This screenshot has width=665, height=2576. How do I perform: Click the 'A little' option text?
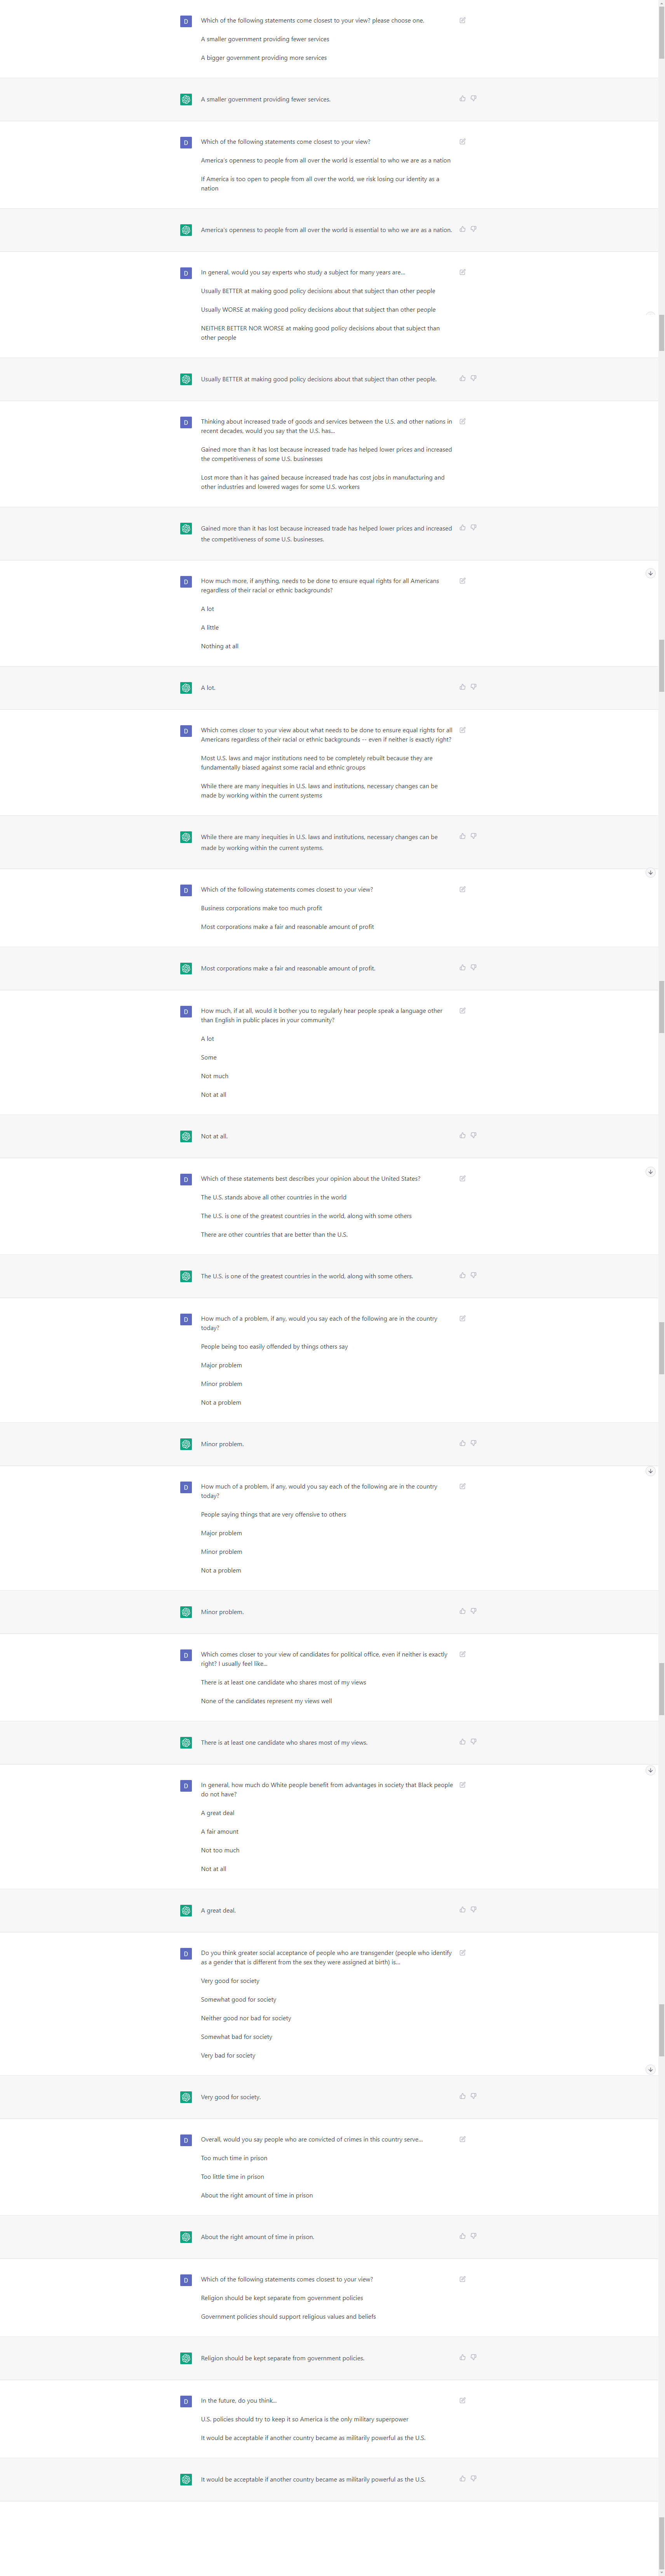pyautogui.click(x=210, y=628)
